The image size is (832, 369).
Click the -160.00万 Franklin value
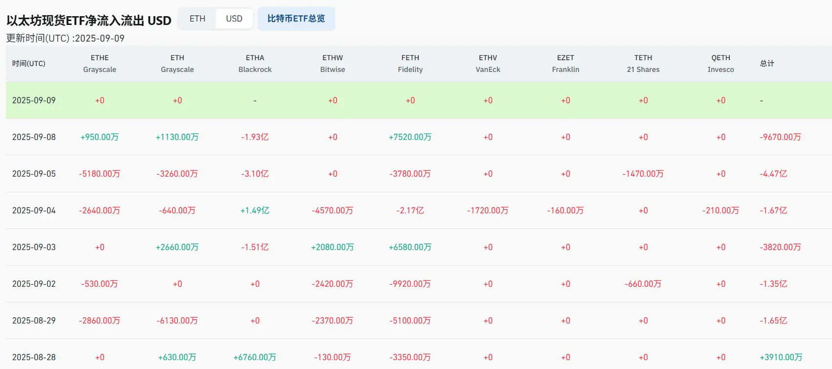pyautogui.click(x=566, y=210)
